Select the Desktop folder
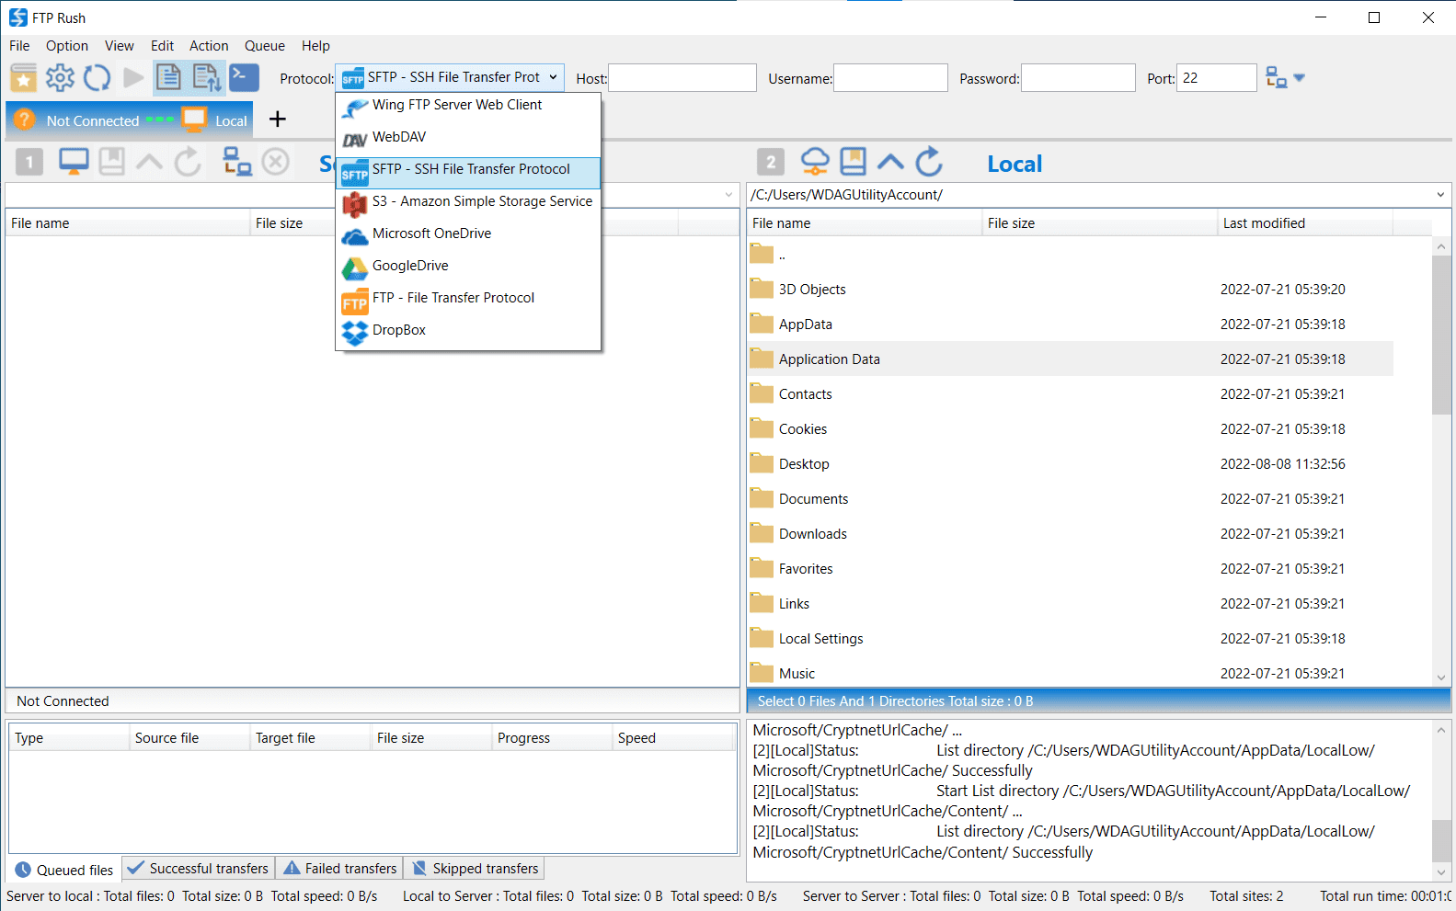This screenshot has height=911, width=1456. 1071,464
